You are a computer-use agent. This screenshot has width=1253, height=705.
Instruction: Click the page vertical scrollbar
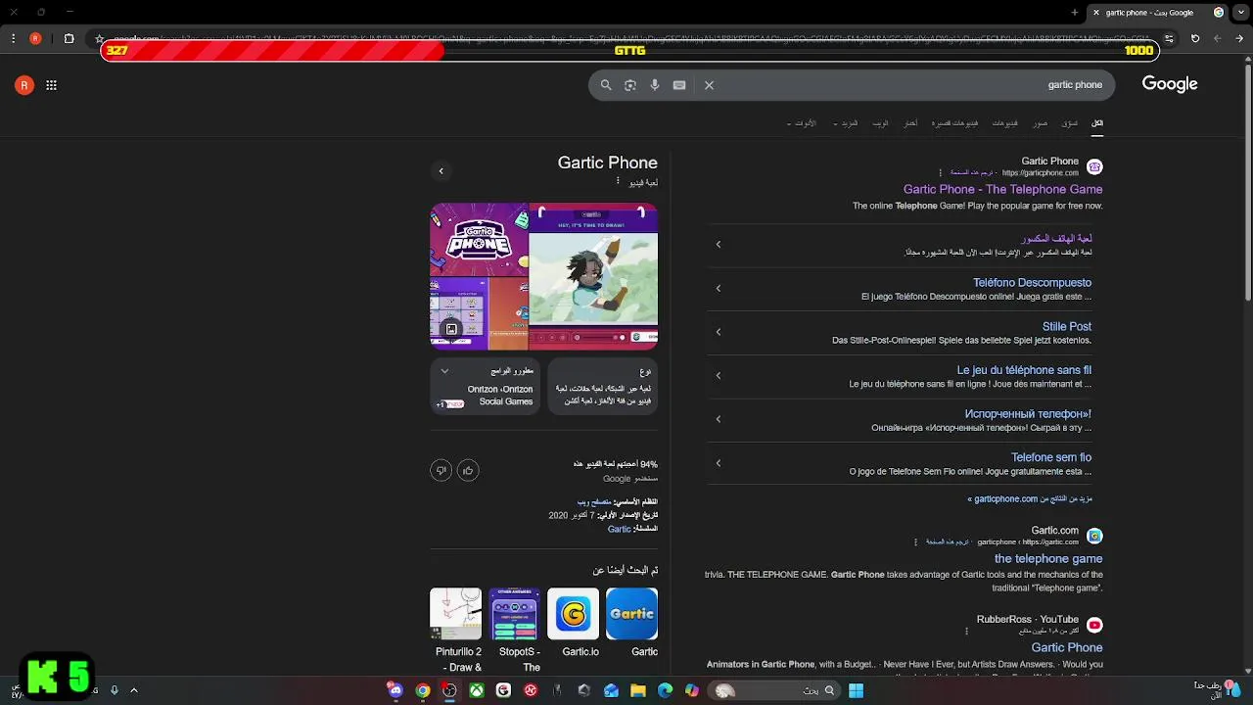[1247, 181]
